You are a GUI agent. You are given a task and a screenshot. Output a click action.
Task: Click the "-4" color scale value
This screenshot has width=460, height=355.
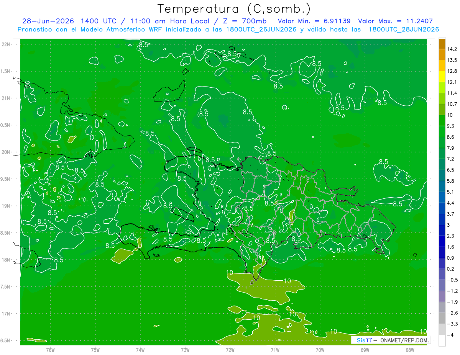tap(450, 335)
